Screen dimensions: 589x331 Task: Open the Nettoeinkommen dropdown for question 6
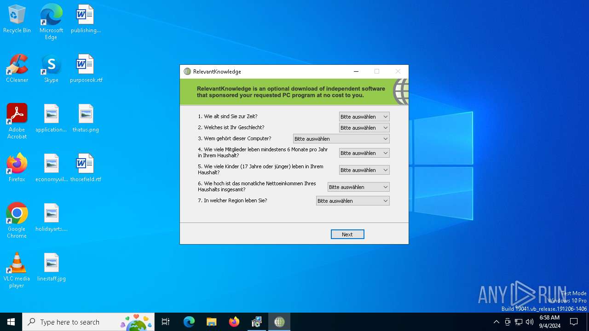pyautogui.click(x=358, y=187)
